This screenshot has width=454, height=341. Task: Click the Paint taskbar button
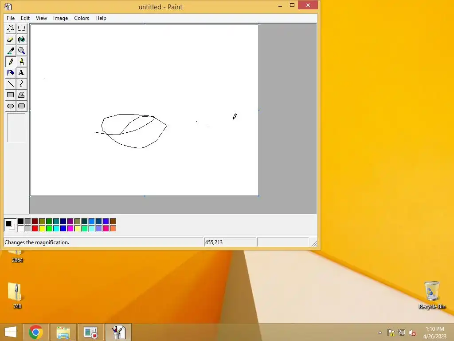[x=118, y=332]
